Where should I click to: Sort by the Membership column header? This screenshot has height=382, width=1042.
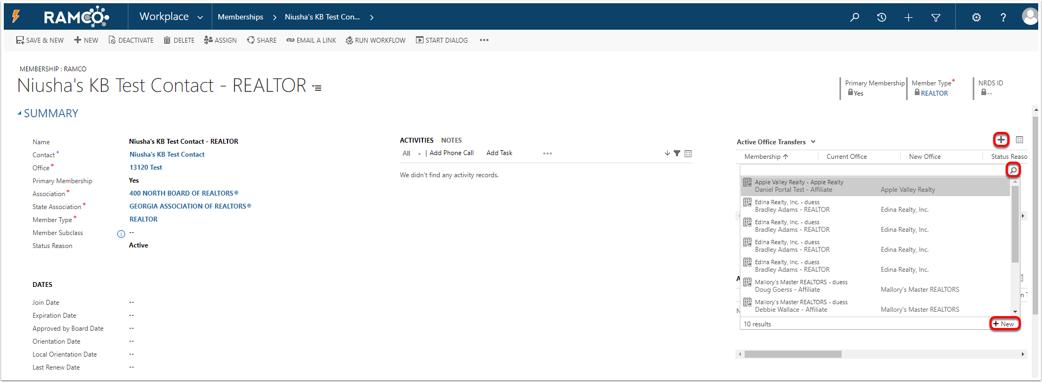click(x=766, y=157)
